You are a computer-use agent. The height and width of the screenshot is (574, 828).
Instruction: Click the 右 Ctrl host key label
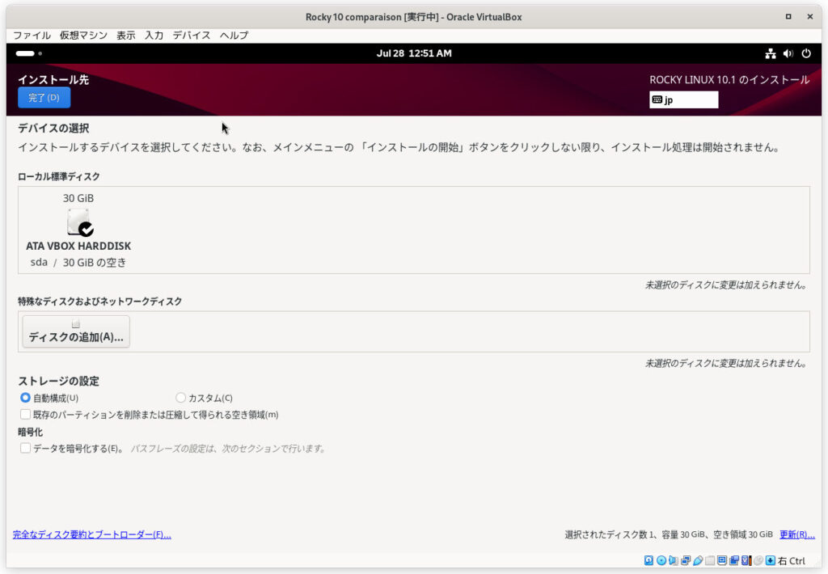[x=792, y=561]
